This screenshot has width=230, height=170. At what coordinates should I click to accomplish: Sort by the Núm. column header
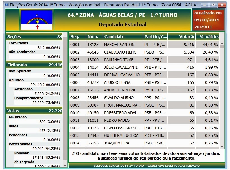94,37
